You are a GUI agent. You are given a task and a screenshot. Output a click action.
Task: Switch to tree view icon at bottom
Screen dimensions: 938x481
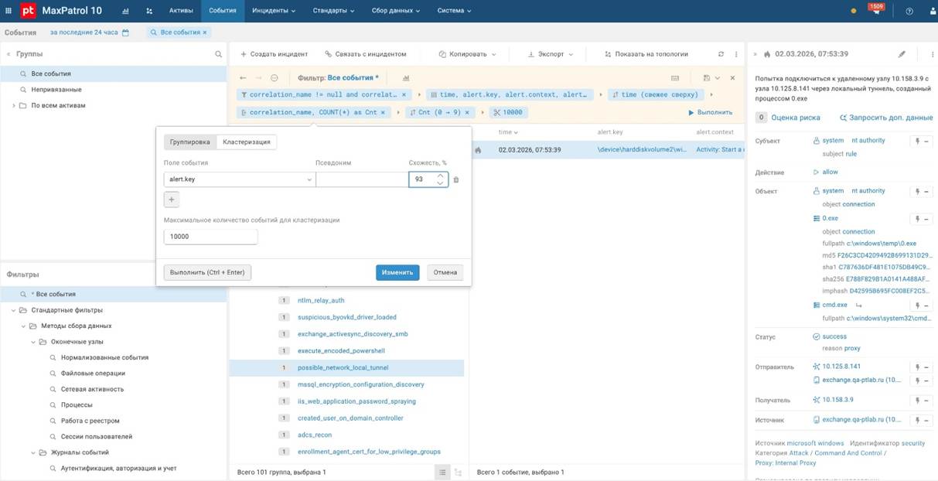click(458, 472)
